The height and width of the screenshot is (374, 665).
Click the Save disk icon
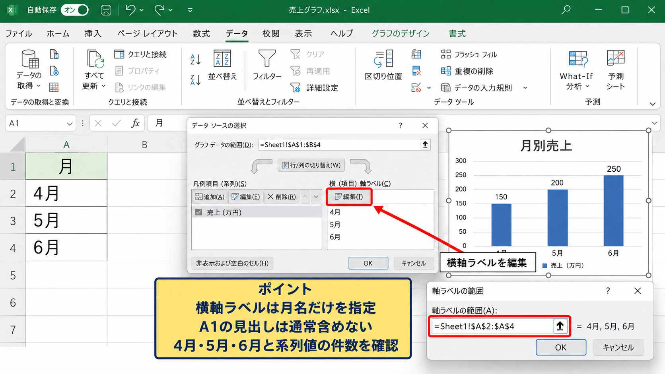click(x=106, y=10)
